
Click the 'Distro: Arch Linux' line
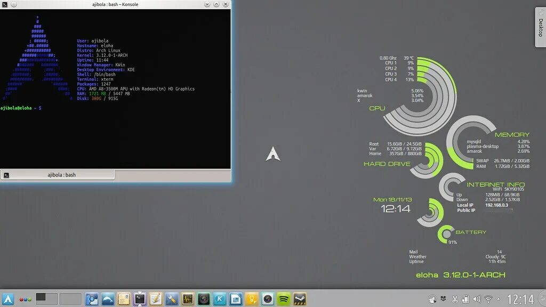(x=99, y=51)
